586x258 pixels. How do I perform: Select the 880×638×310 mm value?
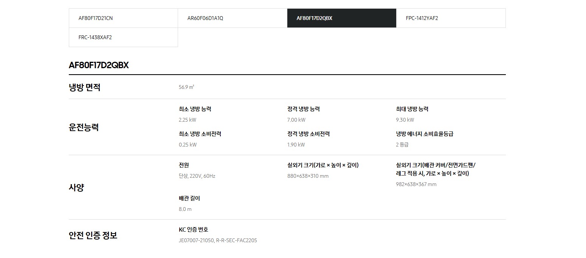pyautogui.click(x=308, y=176)
